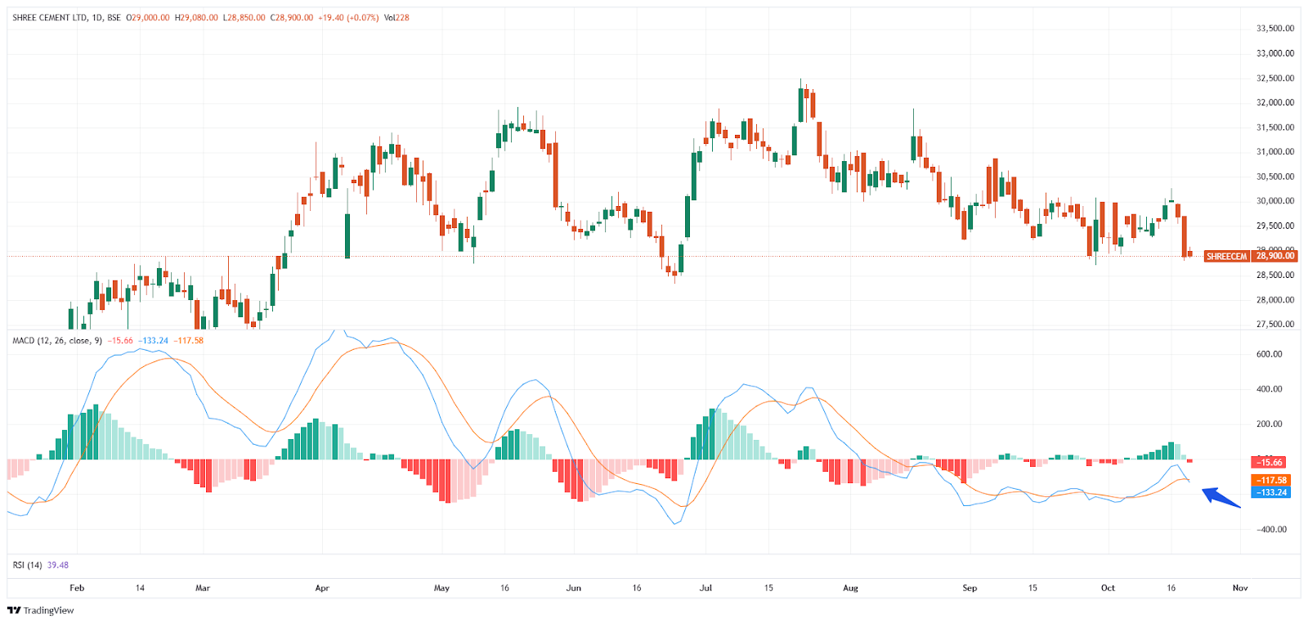Select the orange -117.58 signal value tag
Image resolution: width=1308 pixels, height=623 pixels.
pos(1272,481)
